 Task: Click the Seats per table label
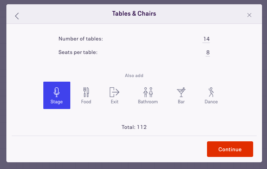78,52
